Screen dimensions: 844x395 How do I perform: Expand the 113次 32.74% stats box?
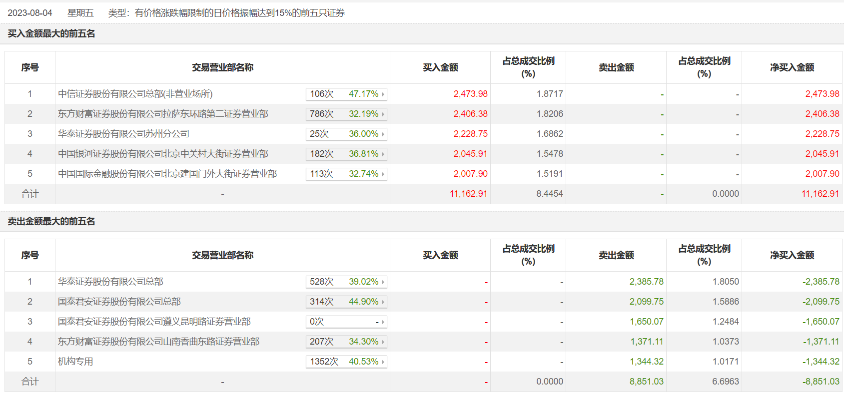346,174
